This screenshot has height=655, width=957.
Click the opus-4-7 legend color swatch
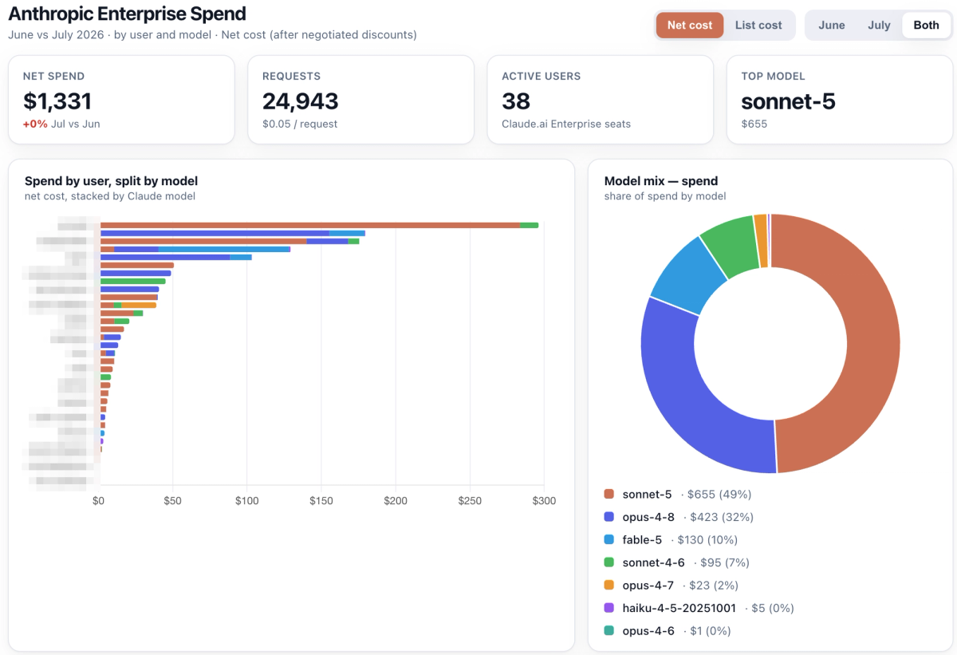click(x=609, y=586)
